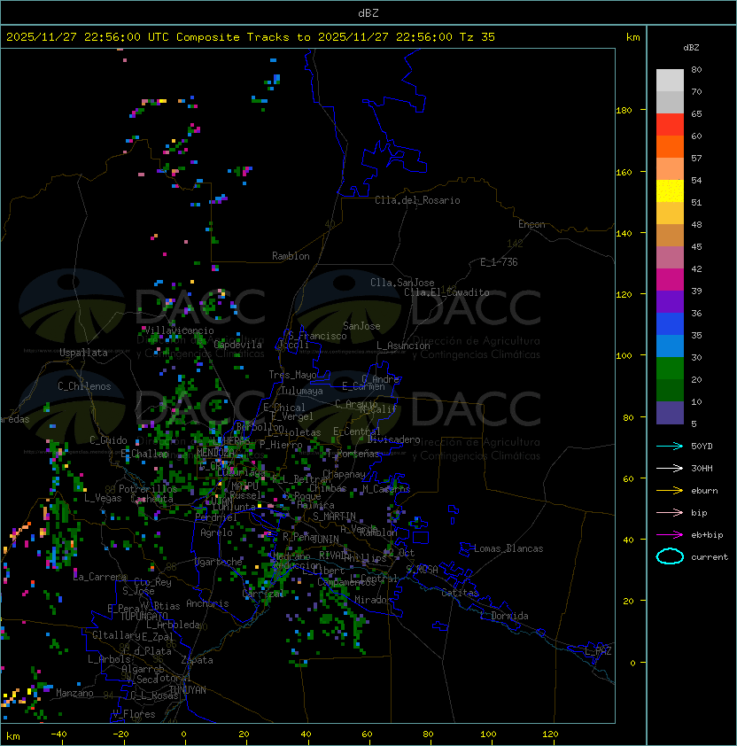737x746 pixels.
Task: Click the dBZ heading above the color scale
Action: [x=691, y=48]
